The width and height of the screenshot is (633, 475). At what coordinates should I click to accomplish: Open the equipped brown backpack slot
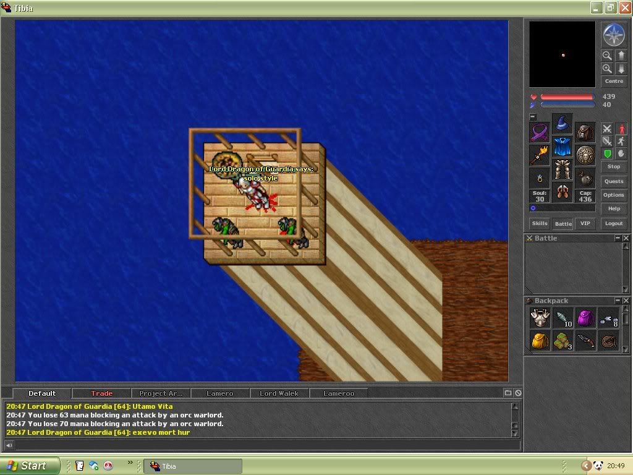[585, 132]
